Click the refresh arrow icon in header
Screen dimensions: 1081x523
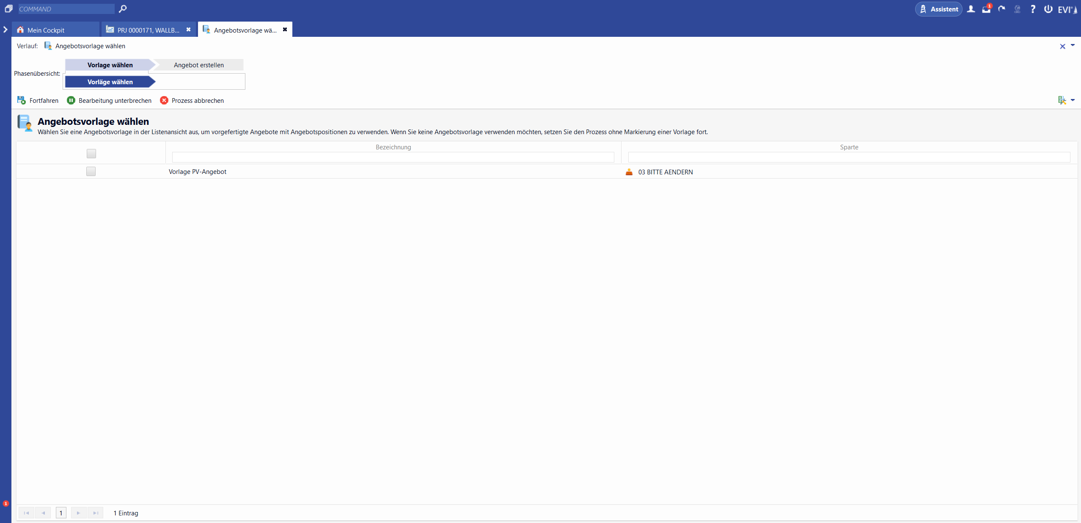click(x=1001, y=9)
